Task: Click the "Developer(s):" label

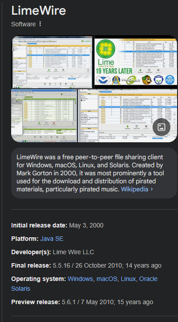Action: click(31, 252)
